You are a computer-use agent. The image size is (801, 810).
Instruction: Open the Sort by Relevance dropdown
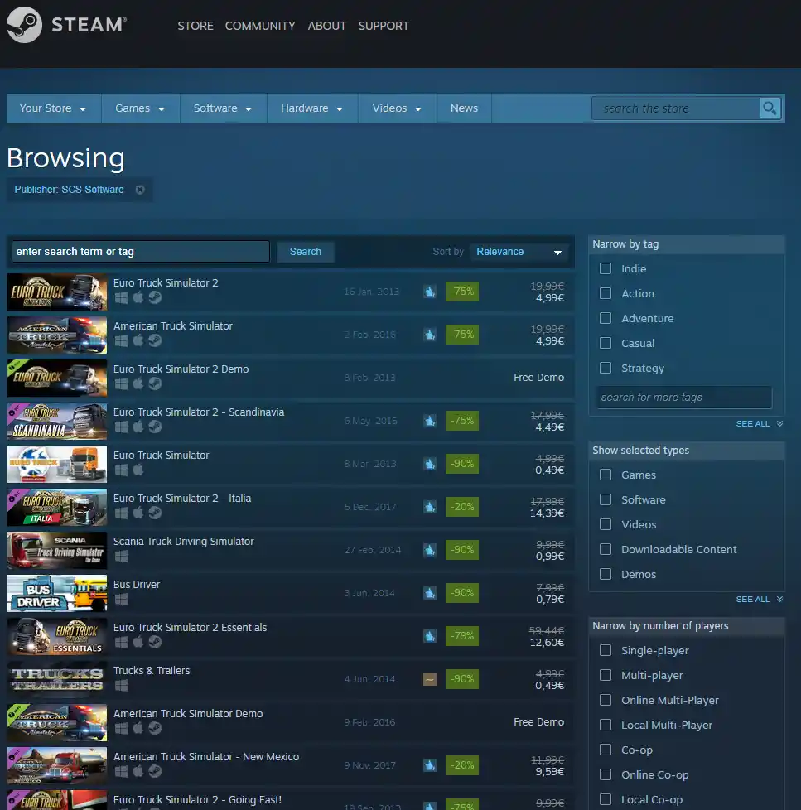(x=519, y=252)
